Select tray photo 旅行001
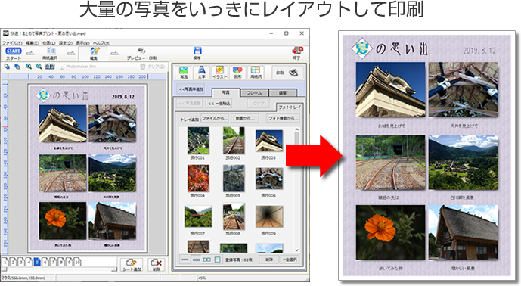 pos(198,140)
